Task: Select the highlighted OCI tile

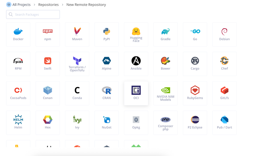Action: tap(136, 93)
